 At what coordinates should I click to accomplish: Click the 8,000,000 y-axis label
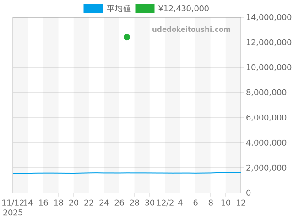tap(266, 92)
